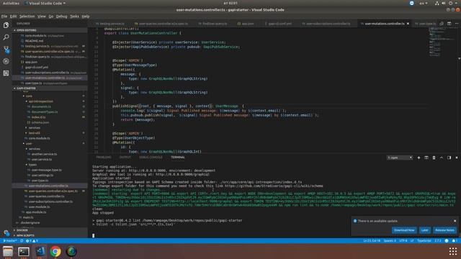
Task: Click the Download Now update button
Action: (x=404, y=230)
